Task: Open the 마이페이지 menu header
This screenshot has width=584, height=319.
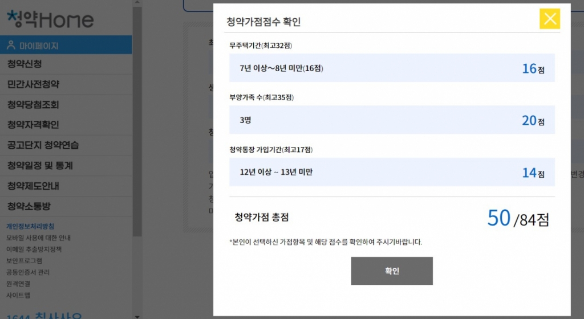Action: [39, 46]
